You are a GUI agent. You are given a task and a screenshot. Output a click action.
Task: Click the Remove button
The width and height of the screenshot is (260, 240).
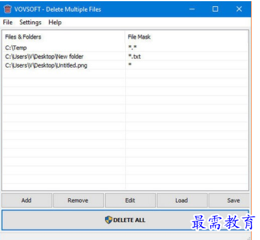click(78, 201)
